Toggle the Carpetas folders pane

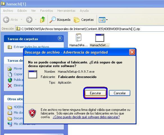84,20
